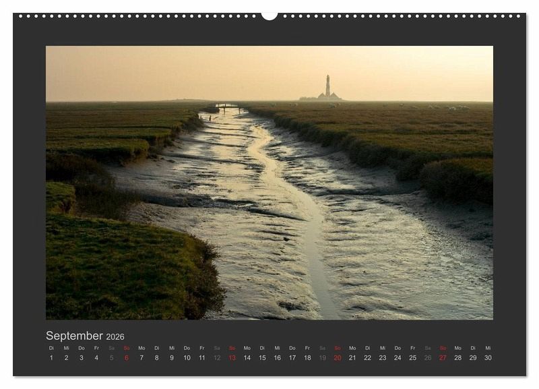This screenshot has height=389, width=539.
Task: Click the 'Do' weekday label above date 24
Action: (x=398, y=348)
